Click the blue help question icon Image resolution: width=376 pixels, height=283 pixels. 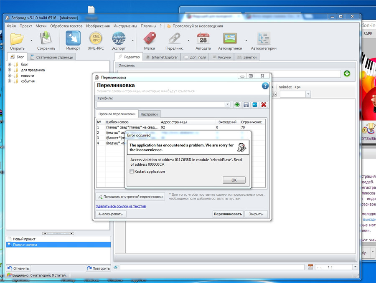point(265,86)
